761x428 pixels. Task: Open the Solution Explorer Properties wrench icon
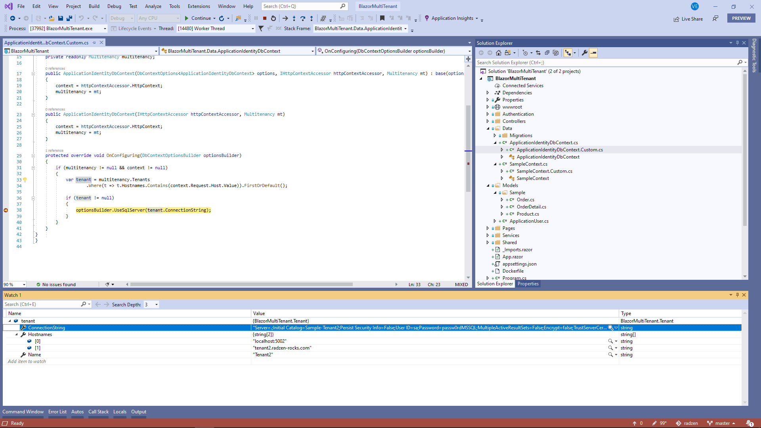(x=584, y=53)
